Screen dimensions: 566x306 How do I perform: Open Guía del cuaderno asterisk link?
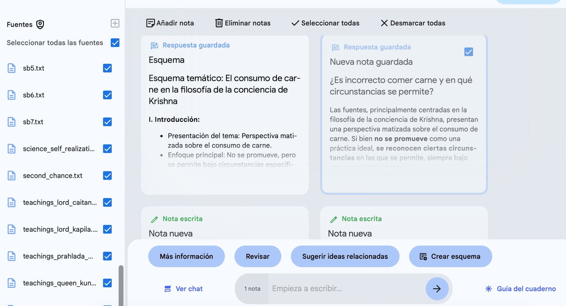click(520, 289)
